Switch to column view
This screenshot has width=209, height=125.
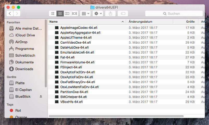click(x=67, y=14)
